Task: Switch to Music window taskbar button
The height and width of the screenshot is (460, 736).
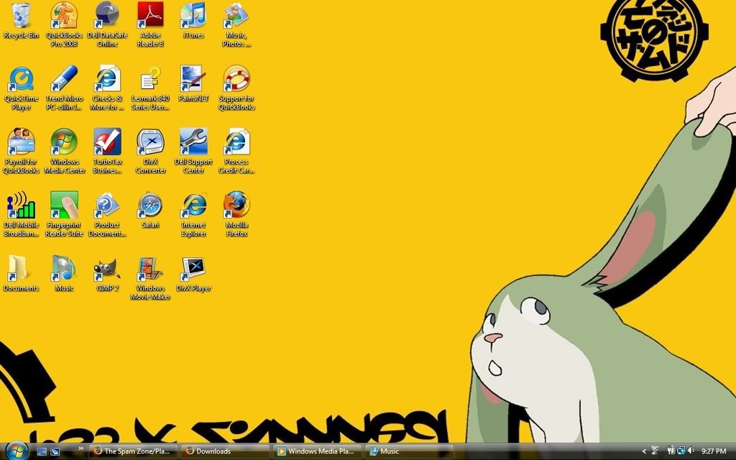Action: click(x=409, y=451)
